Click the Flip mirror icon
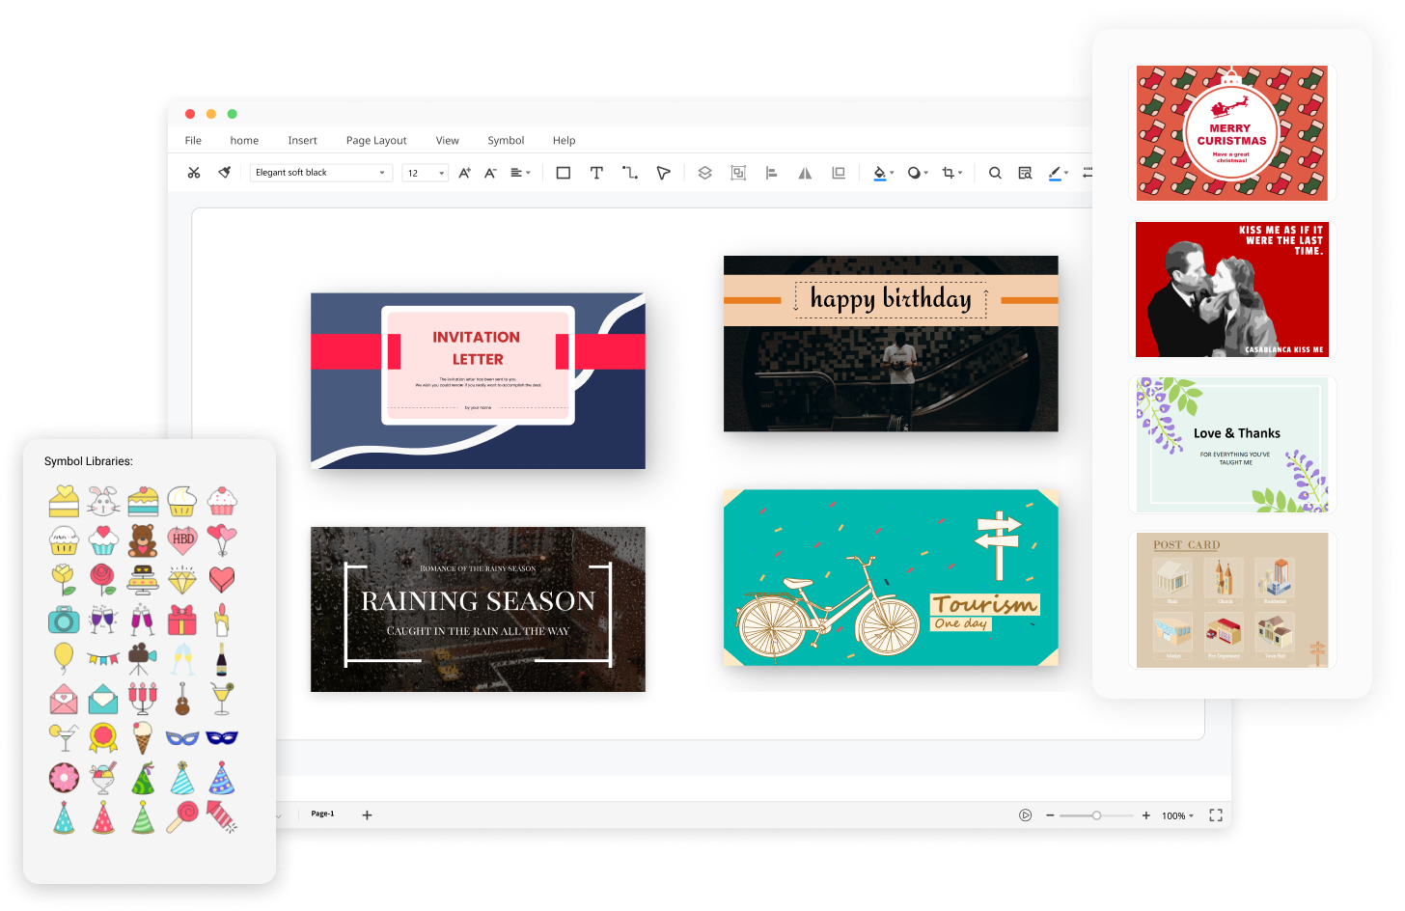This screenshot has height=911, width=1405. point(805,173)
